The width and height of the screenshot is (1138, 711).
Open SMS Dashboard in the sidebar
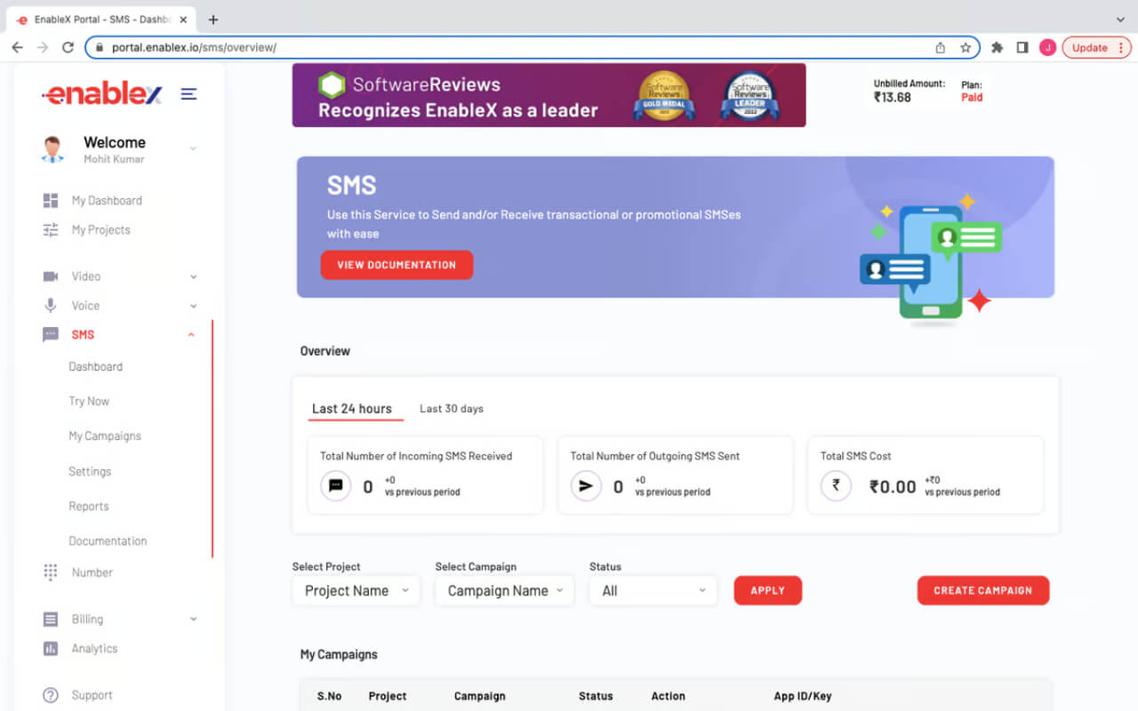pyautogui.click(x=96, y=367)
